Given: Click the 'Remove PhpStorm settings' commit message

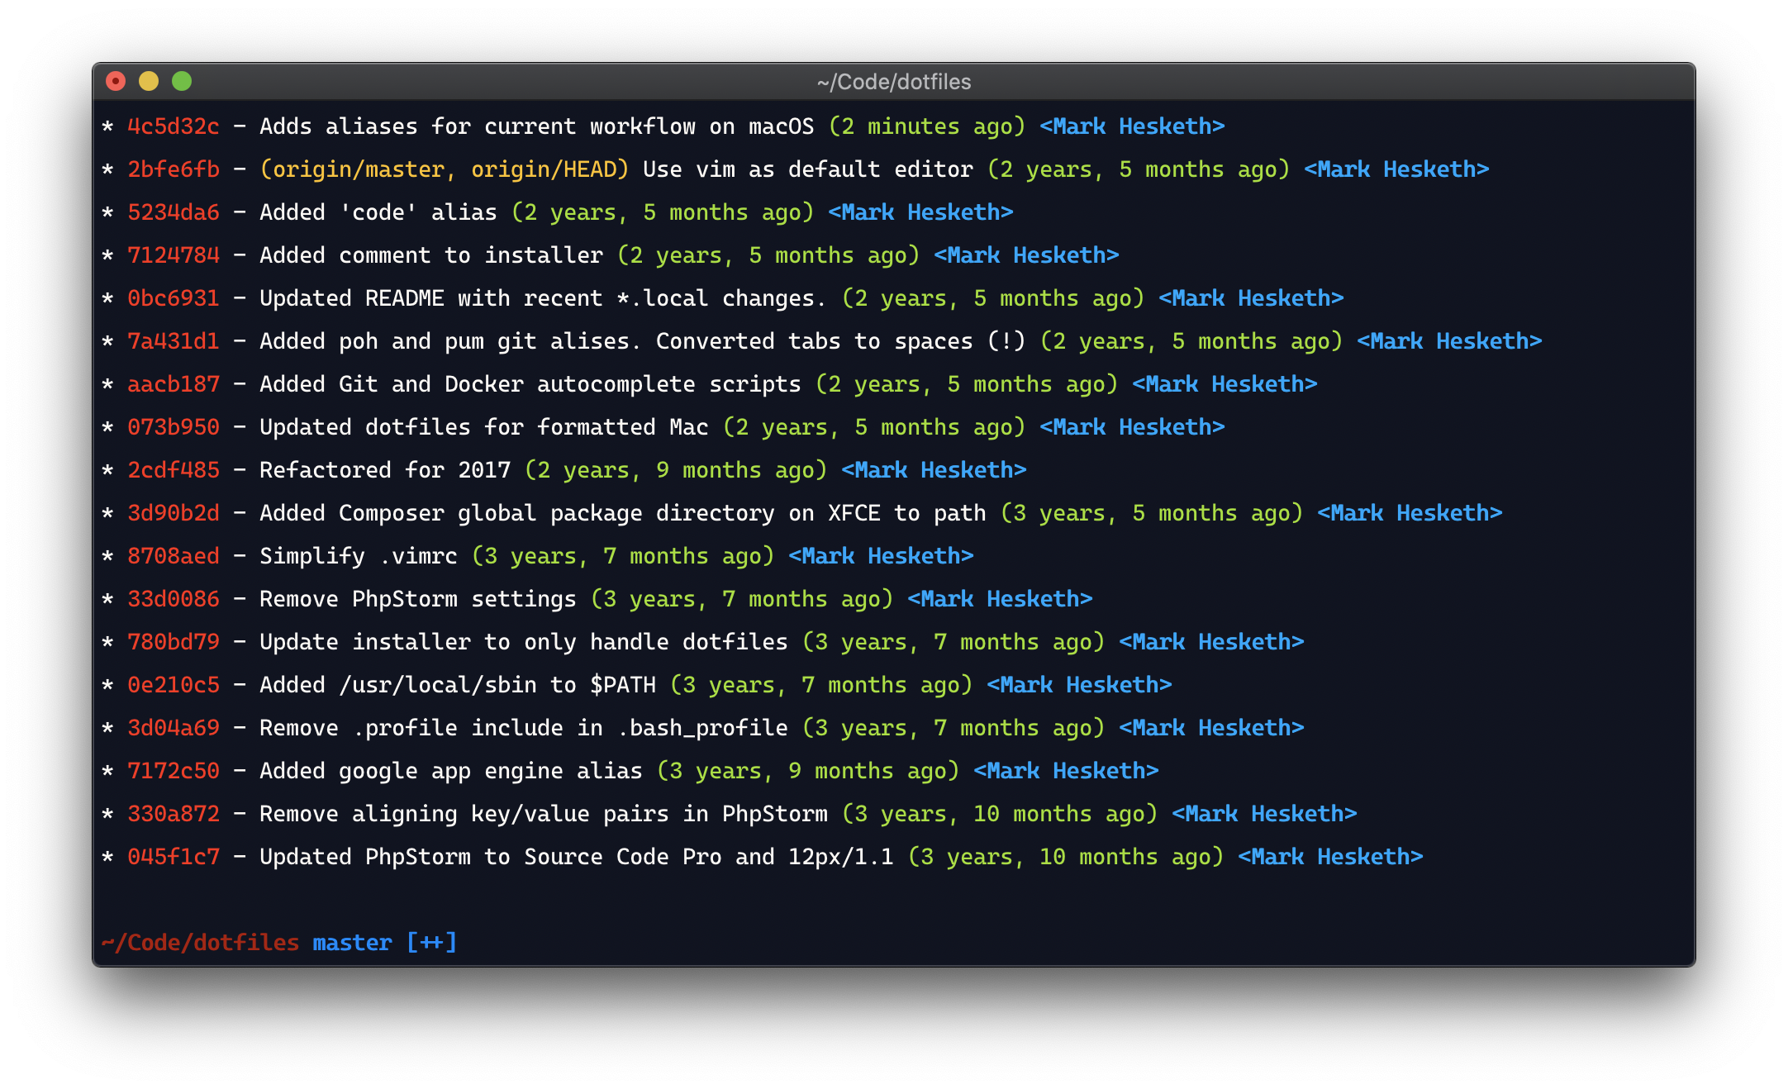Looking at the screenshot, I should pyautogui.click(x=418, y=599).
